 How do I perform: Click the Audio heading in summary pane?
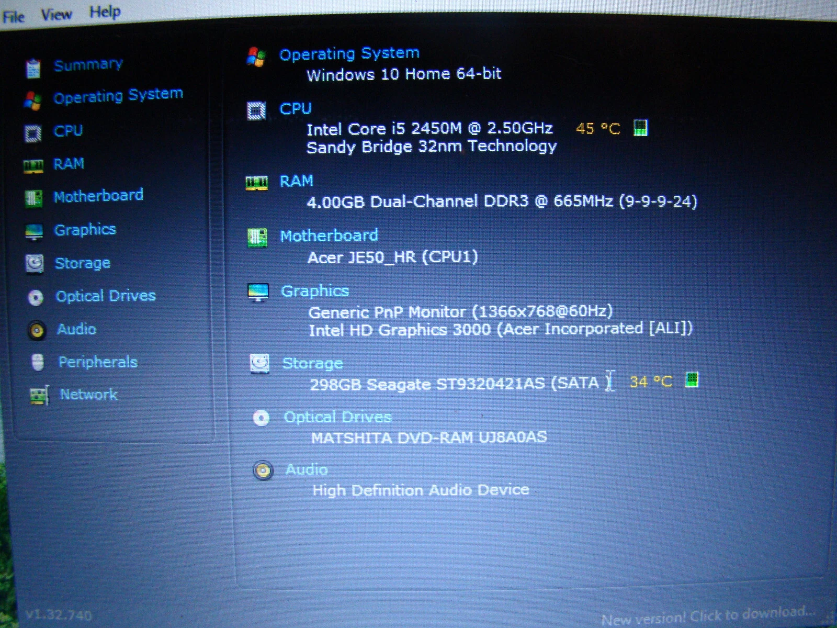(x=307, y=469)
